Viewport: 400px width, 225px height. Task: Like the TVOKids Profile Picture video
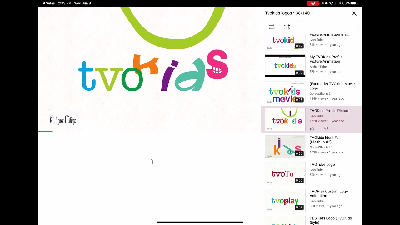point(312,128)
